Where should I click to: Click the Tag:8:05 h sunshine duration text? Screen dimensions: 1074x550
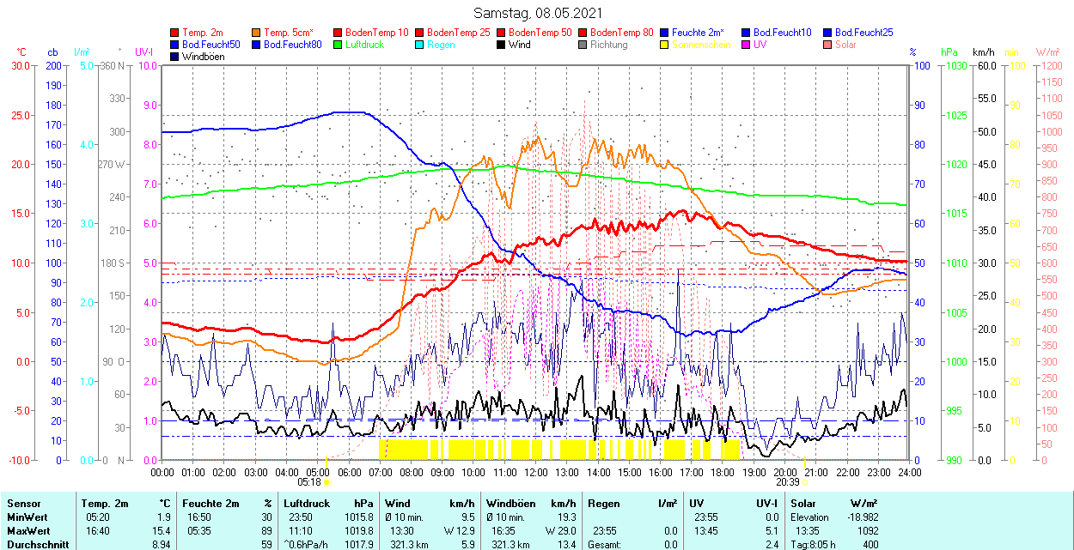click(x=812, y=545)
